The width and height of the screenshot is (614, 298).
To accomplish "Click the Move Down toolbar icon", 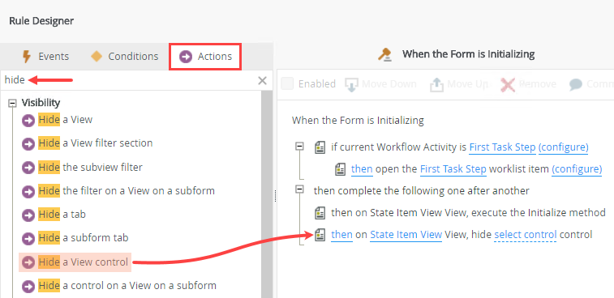I will coord(352,84).
